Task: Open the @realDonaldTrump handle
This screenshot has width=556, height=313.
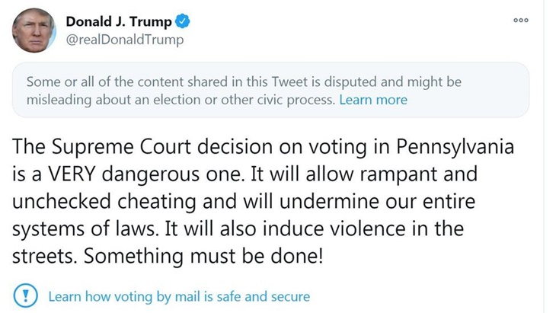Action: tap(125, 40)
